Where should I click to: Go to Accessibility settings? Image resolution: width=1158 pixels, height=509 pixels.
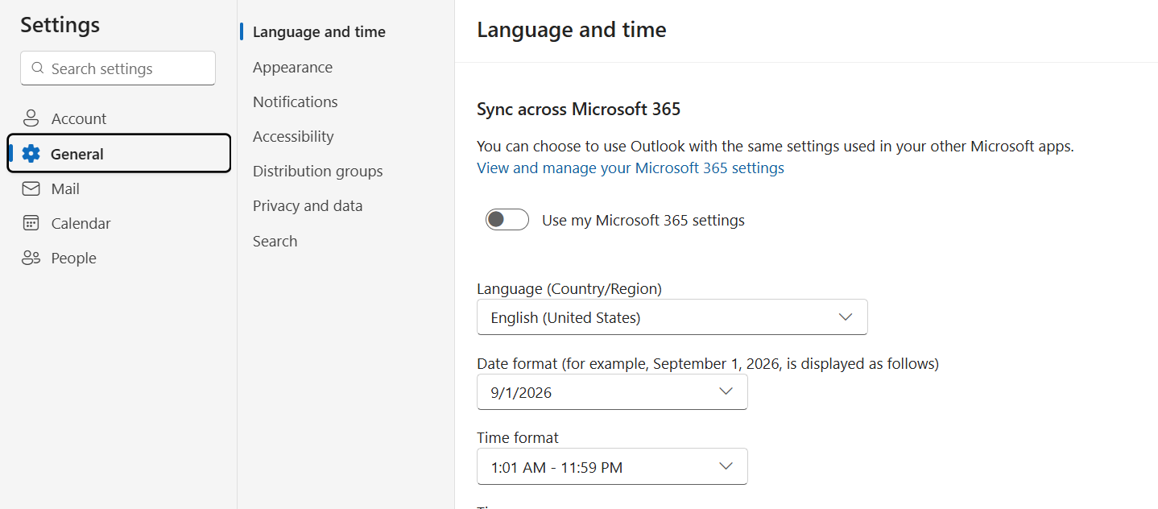293,136
